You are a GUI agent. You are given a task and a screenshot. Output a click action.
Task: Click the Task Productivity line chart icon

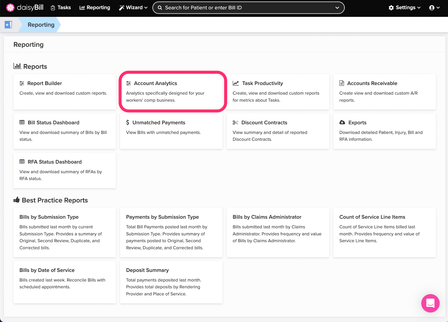(x=236, y=83)
